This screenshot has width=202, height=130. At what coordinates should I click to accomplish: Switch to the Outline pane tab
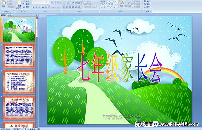coord(10,15)
